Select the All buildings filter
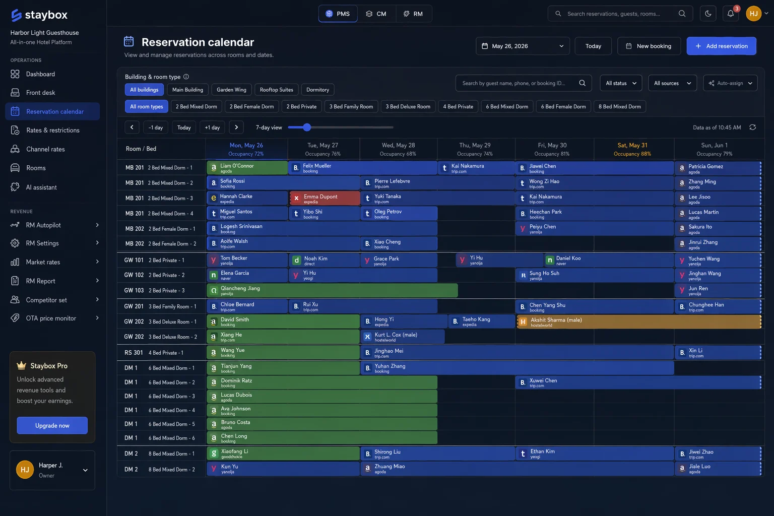The height and width of the screenshot is (516, 774). [144, 90]
